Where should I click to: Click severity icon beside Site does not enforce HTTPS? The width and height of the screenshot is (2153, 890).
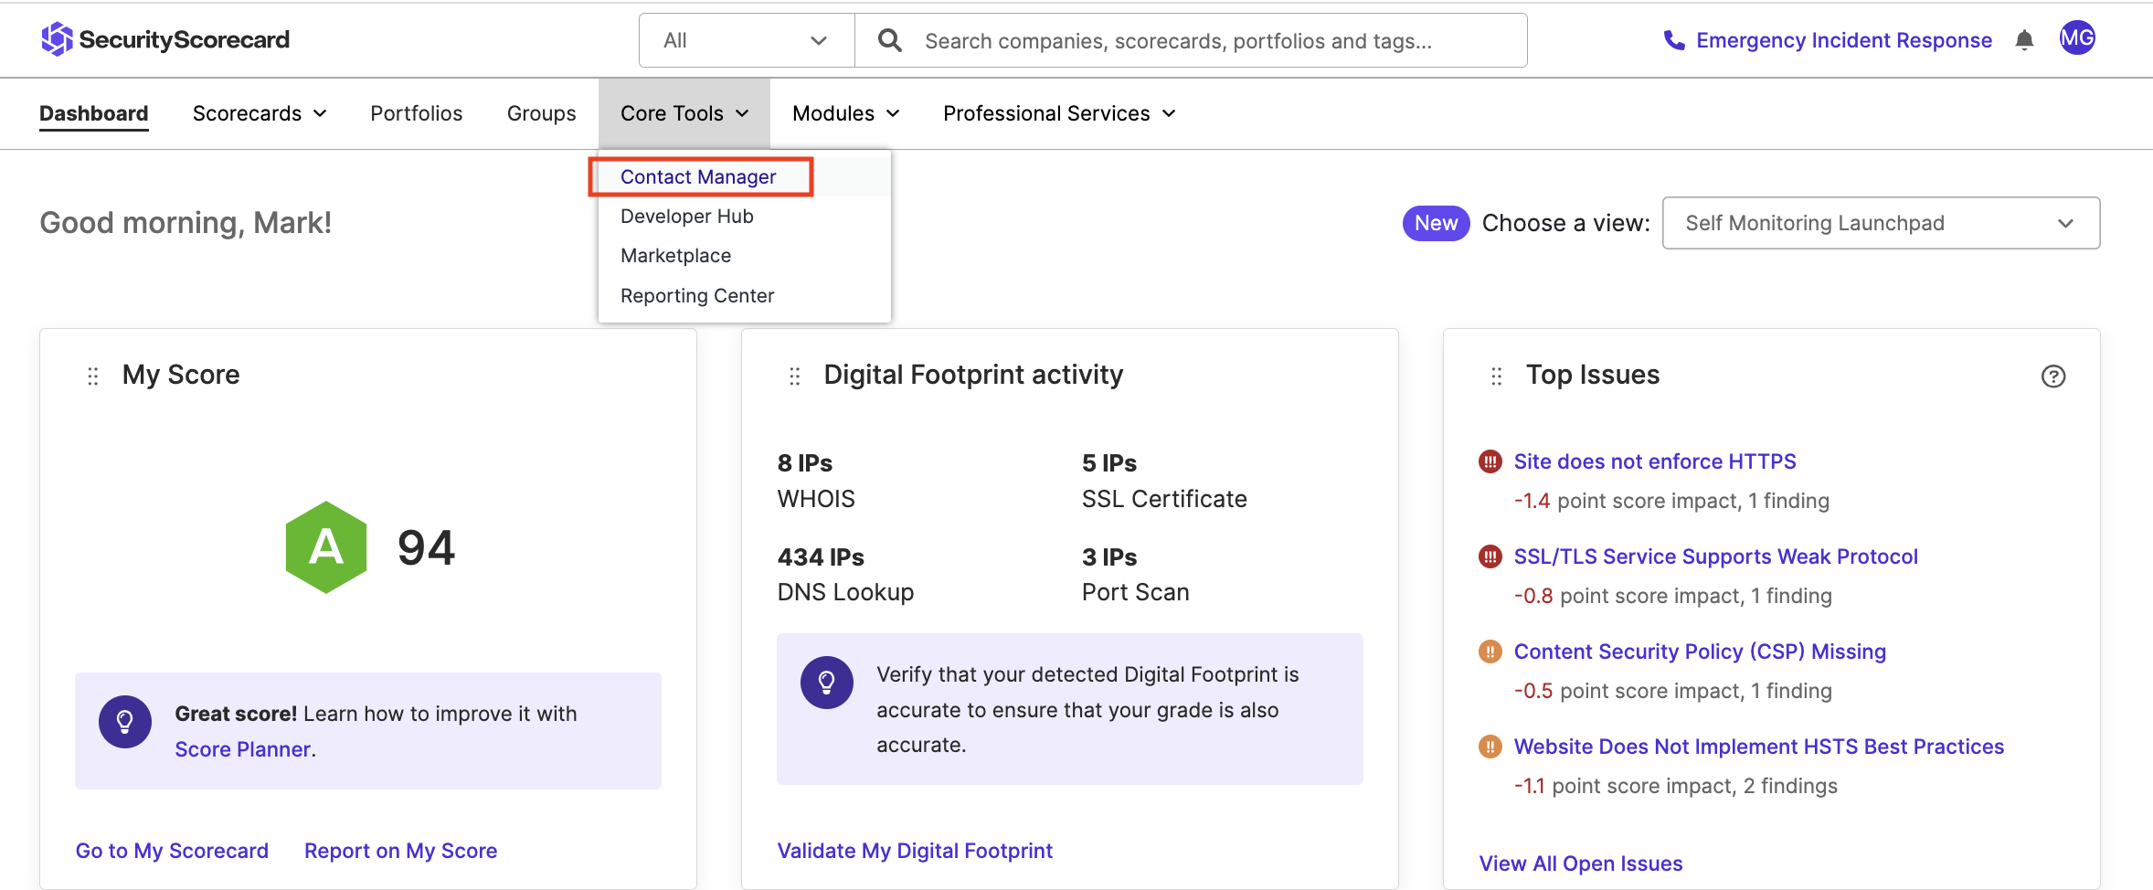1490,461
